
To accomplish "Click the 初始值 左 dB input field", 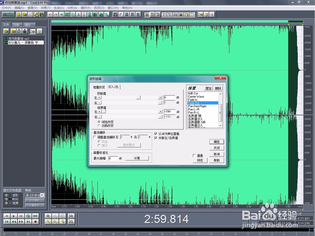I will tap(169, 97).
